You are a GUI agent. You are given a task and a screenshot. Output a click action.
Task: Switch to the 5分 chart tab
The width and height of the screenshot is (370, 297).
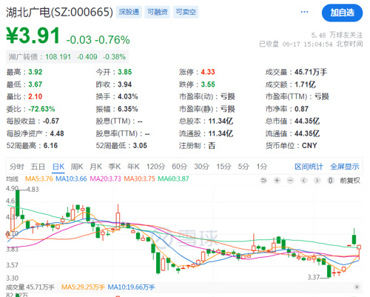(x=243, y=167)
